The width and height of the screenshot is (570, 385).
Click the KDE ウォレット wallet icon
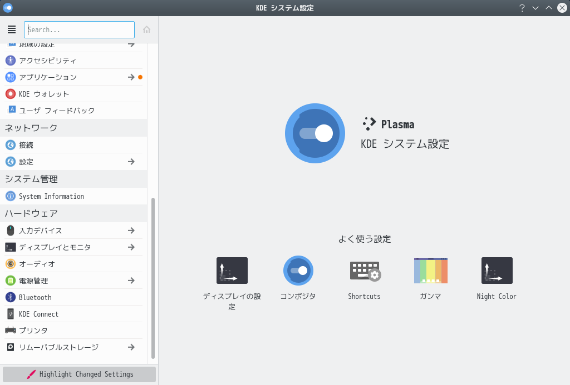click(11, 94)
